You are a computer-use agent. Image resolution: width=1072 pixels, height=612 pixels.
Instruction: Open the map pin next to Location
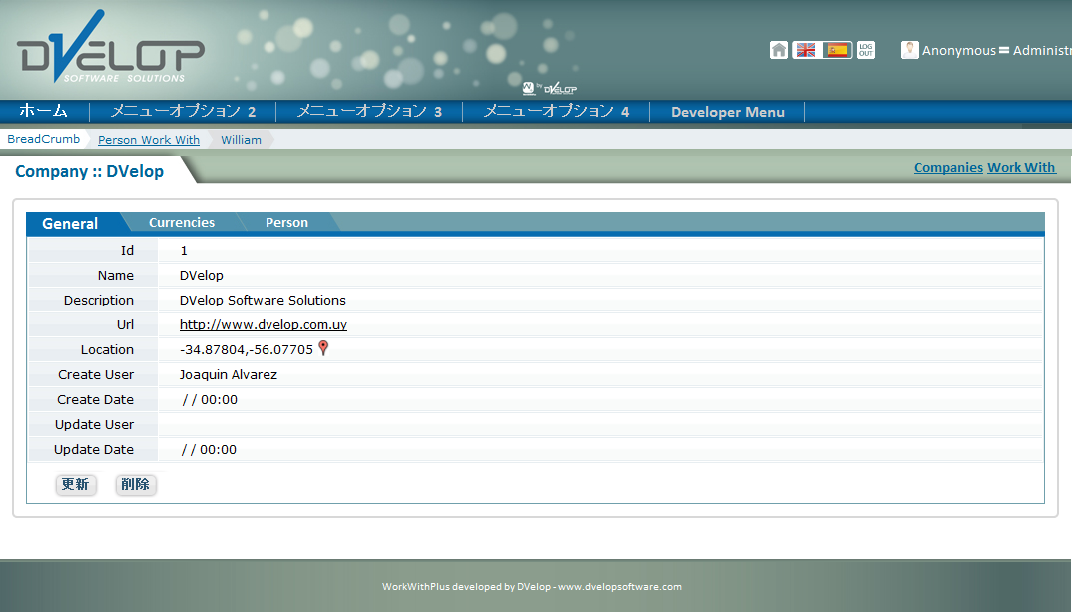pyautogui.click(x=323, y=348)
